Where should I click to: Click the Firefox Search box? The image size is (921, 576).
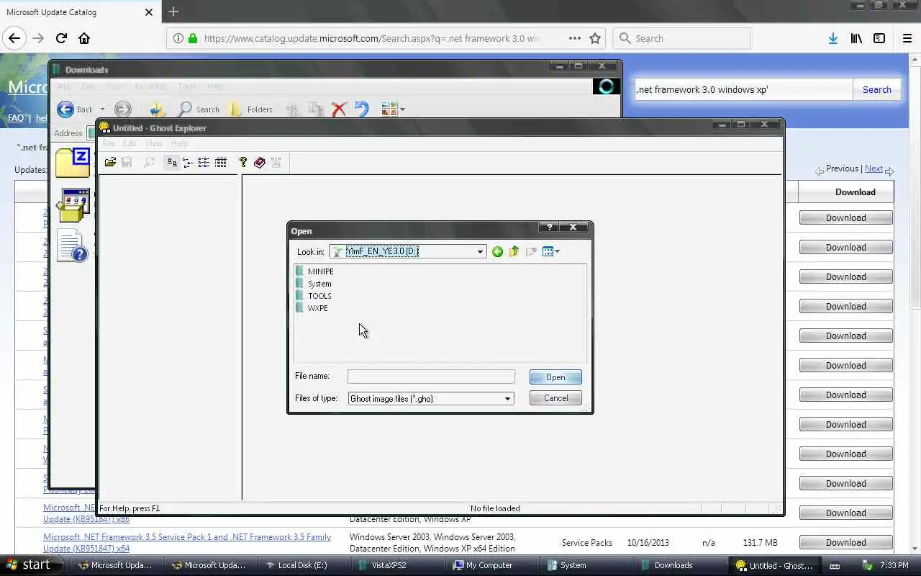pyautogui.click(x=681, y=38)
